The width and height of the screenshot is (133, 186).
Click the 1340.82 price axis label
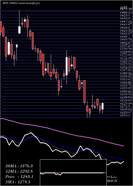point(126,73)
